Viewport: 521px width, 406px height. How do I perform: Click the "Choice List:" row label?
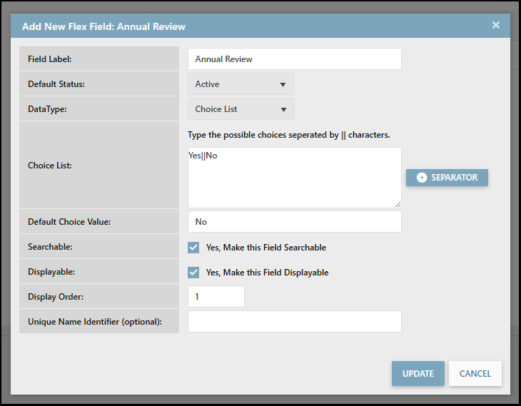[50, 166]
